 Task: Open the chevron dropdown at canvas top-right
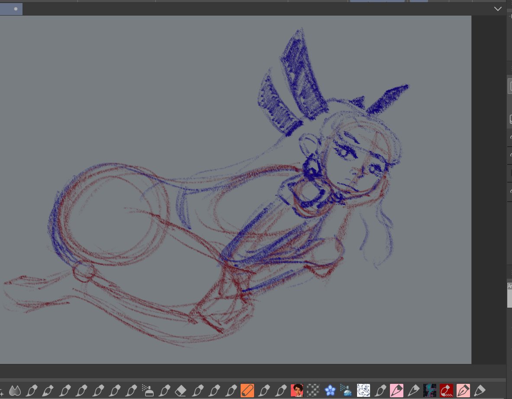(498, 9)
